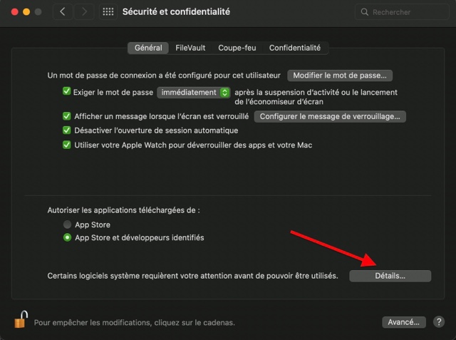Open the Confidentialité tab

[294, 48]
